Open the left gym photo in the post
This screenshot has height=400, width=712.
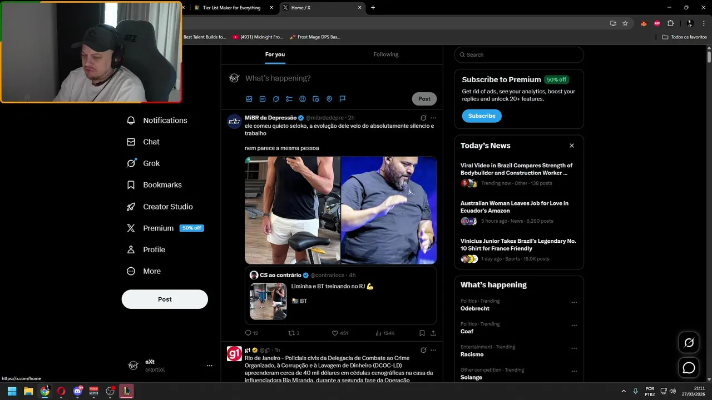coord(293,210)
